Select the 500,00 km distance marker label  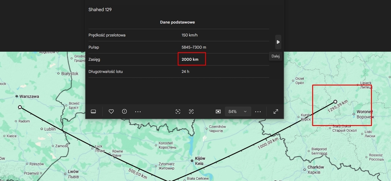pyautogui.click(x=138, y=173)
